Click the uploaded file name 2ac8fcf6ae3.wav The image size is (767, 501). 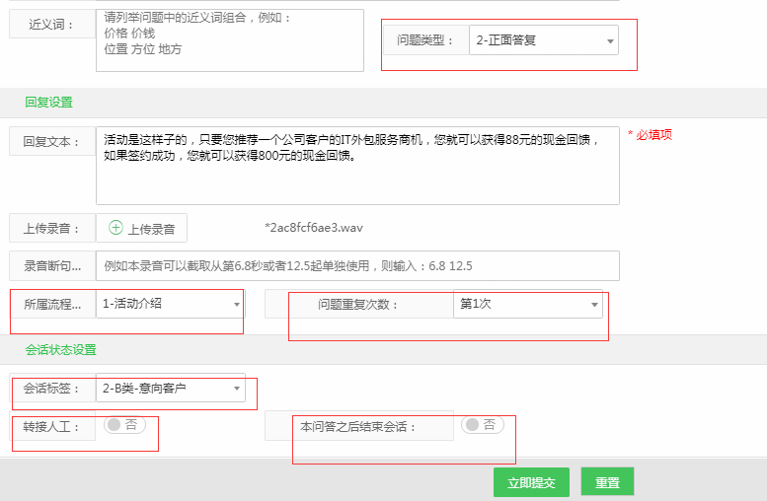coord(314,228)
